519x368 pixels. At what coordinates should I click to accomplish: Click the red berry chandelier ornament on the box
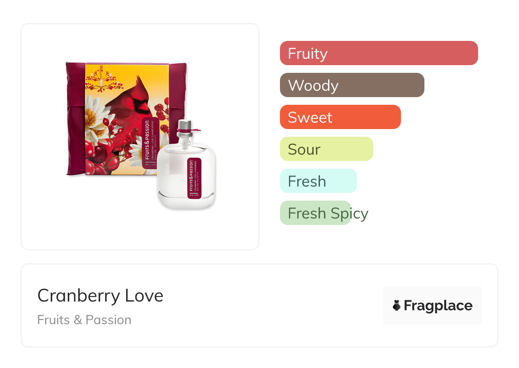click(x=101, y=80)
